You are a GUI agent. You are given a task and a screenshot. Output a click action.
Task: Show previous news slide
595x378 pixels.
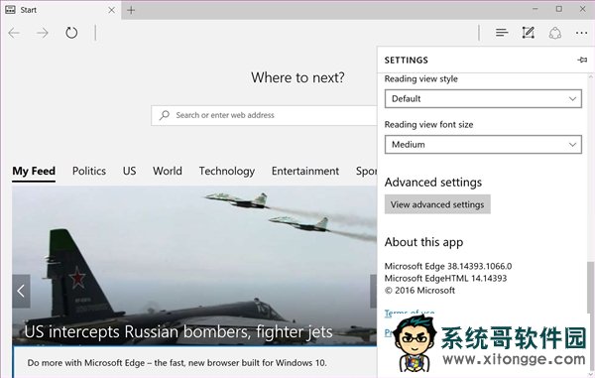click(21, 291)
